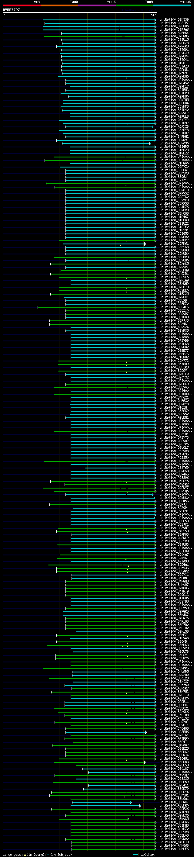Select hit label UniRef100_B9RK17

coord(174,87)
